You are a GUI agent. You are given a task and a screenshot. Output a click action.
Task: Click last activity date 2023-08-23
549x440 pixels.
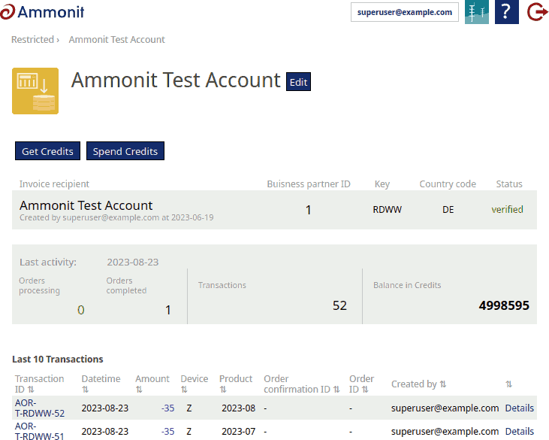coord(133,262)
